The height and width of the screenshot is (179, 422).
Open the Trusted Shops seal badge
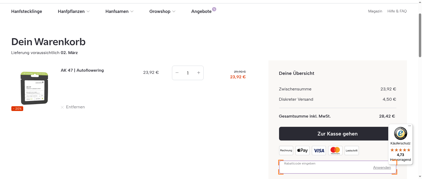400,133
